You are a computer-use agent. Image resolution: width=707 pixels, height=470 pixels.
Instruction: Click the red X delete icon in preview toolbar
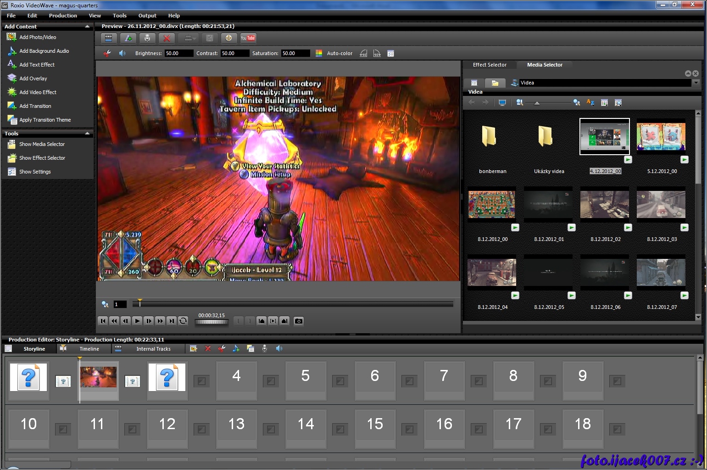point(167,39)
